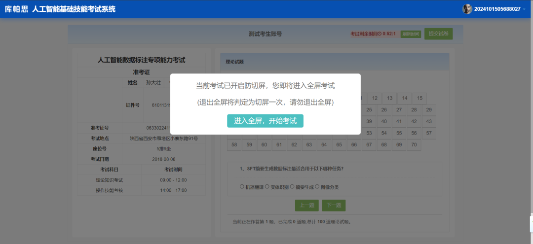Jump to question number 65

pos(339,145)
